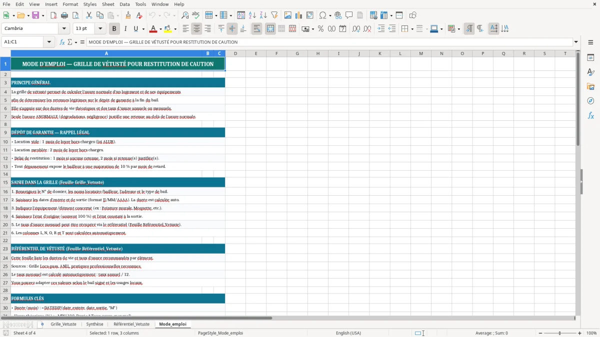Expand the Font Color dropdown arrow
600x337 pixels.
pos(160,29)
